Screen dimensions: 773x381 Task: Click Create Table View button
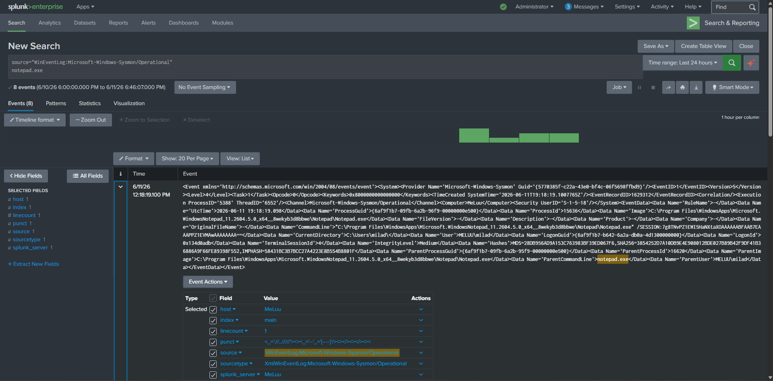tap(704, 46)
